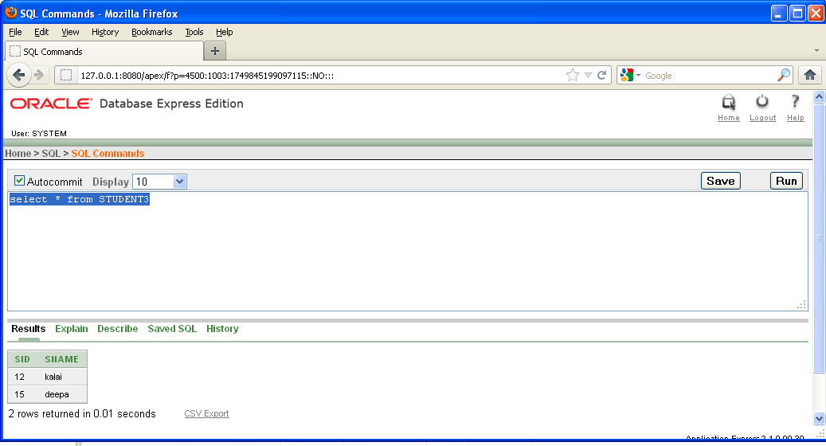Image resolution: width=826 pixels, height=446 pixels.
Task: Bookmark this page with the star icon
Action: [572, 76]
